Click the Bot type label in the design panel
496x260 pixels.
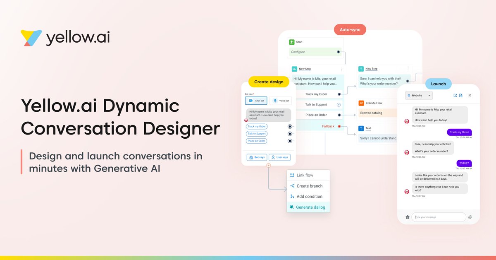[249, 94]
